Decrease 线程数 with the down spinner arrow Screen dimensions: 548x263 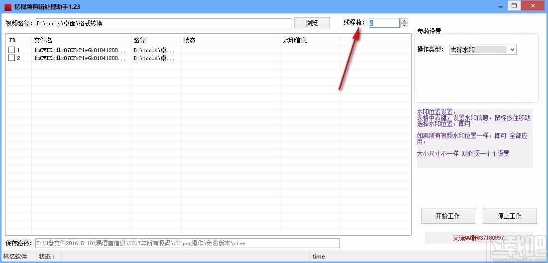pos(404,25)
